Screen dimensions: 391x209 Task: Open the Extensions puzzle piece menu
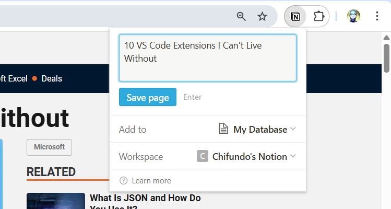[x=318, y=16]
